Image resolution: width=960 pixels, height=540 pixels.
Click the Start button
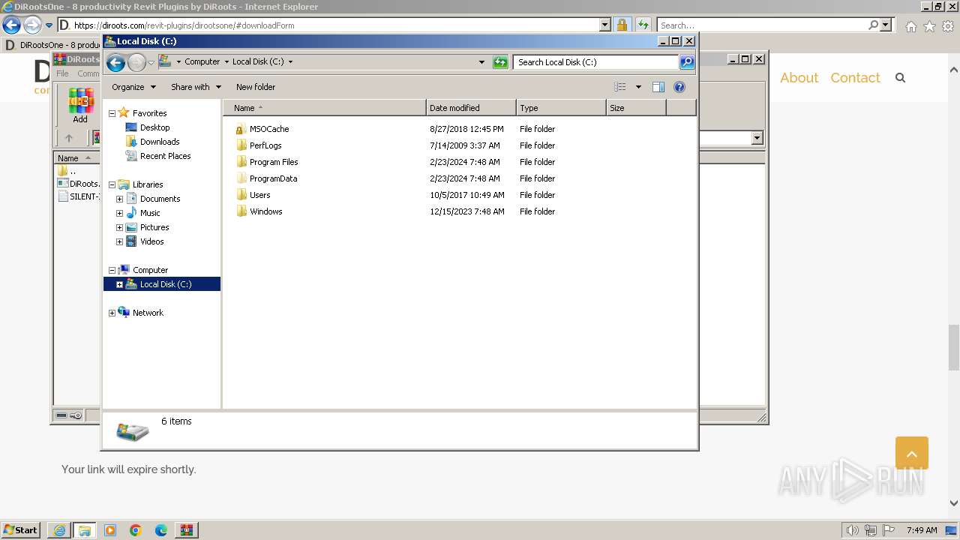click(20, 530)
